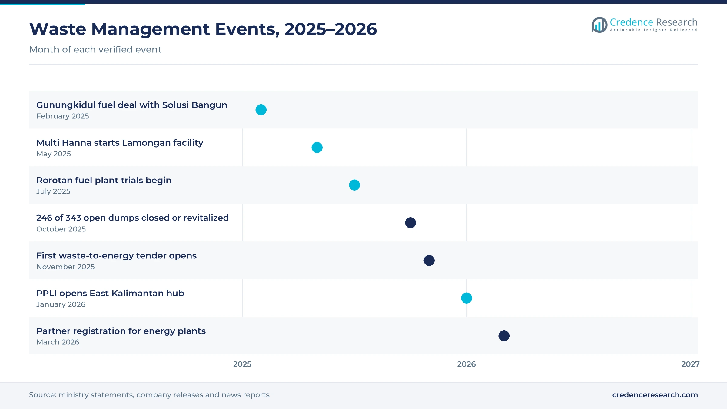Click 'PPLI opens East Kalimantan hub' label
The image size is (727, 409).
click(x=110, y=293)
